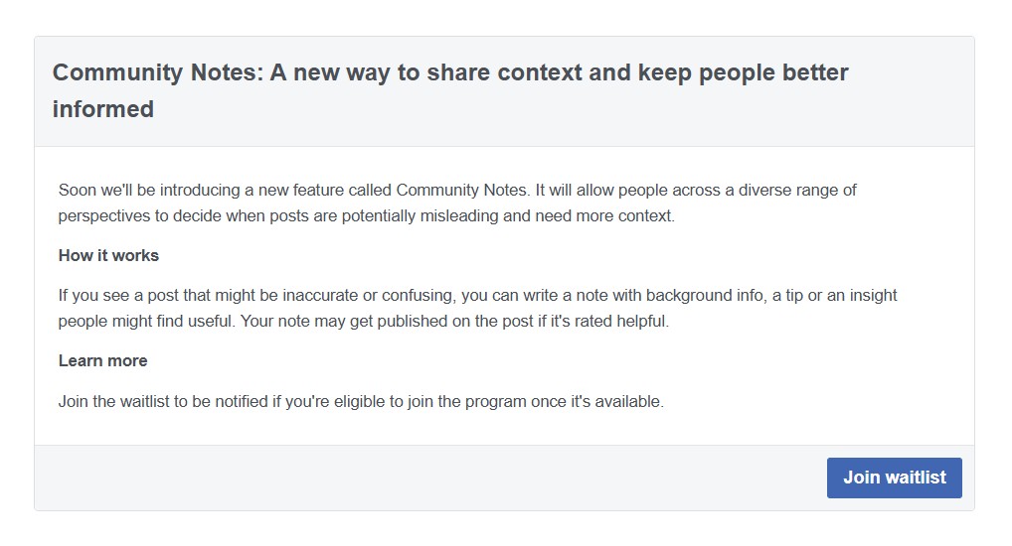The height and width of the screenshot is (546, 1012).
Task: Click the word 'informed' in the heading
Action: tap(103, 109)
